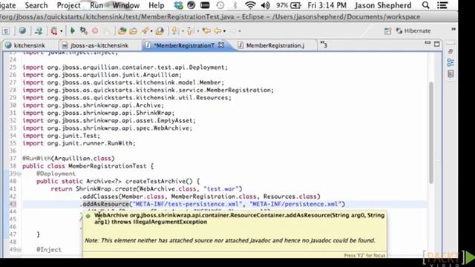Click the Back navigation arrow icon
This screenshot has height=267, width=475.
[x=217, y=30]
